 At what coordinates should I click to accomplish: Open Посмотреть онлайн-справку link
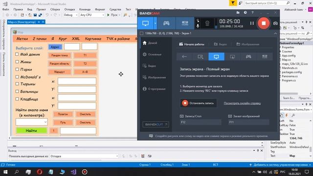click(242, 103)
